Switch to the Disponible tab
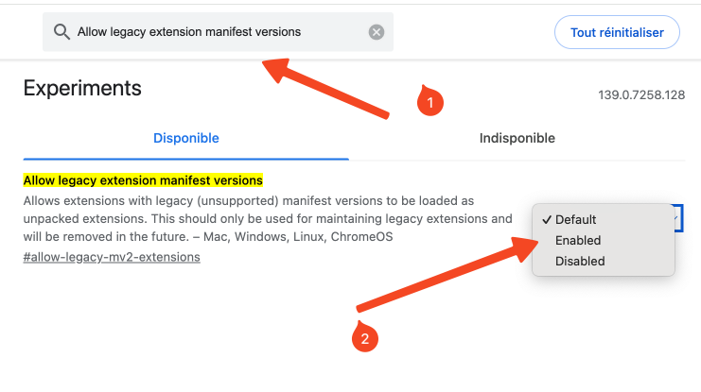 [x=186, y=139]
